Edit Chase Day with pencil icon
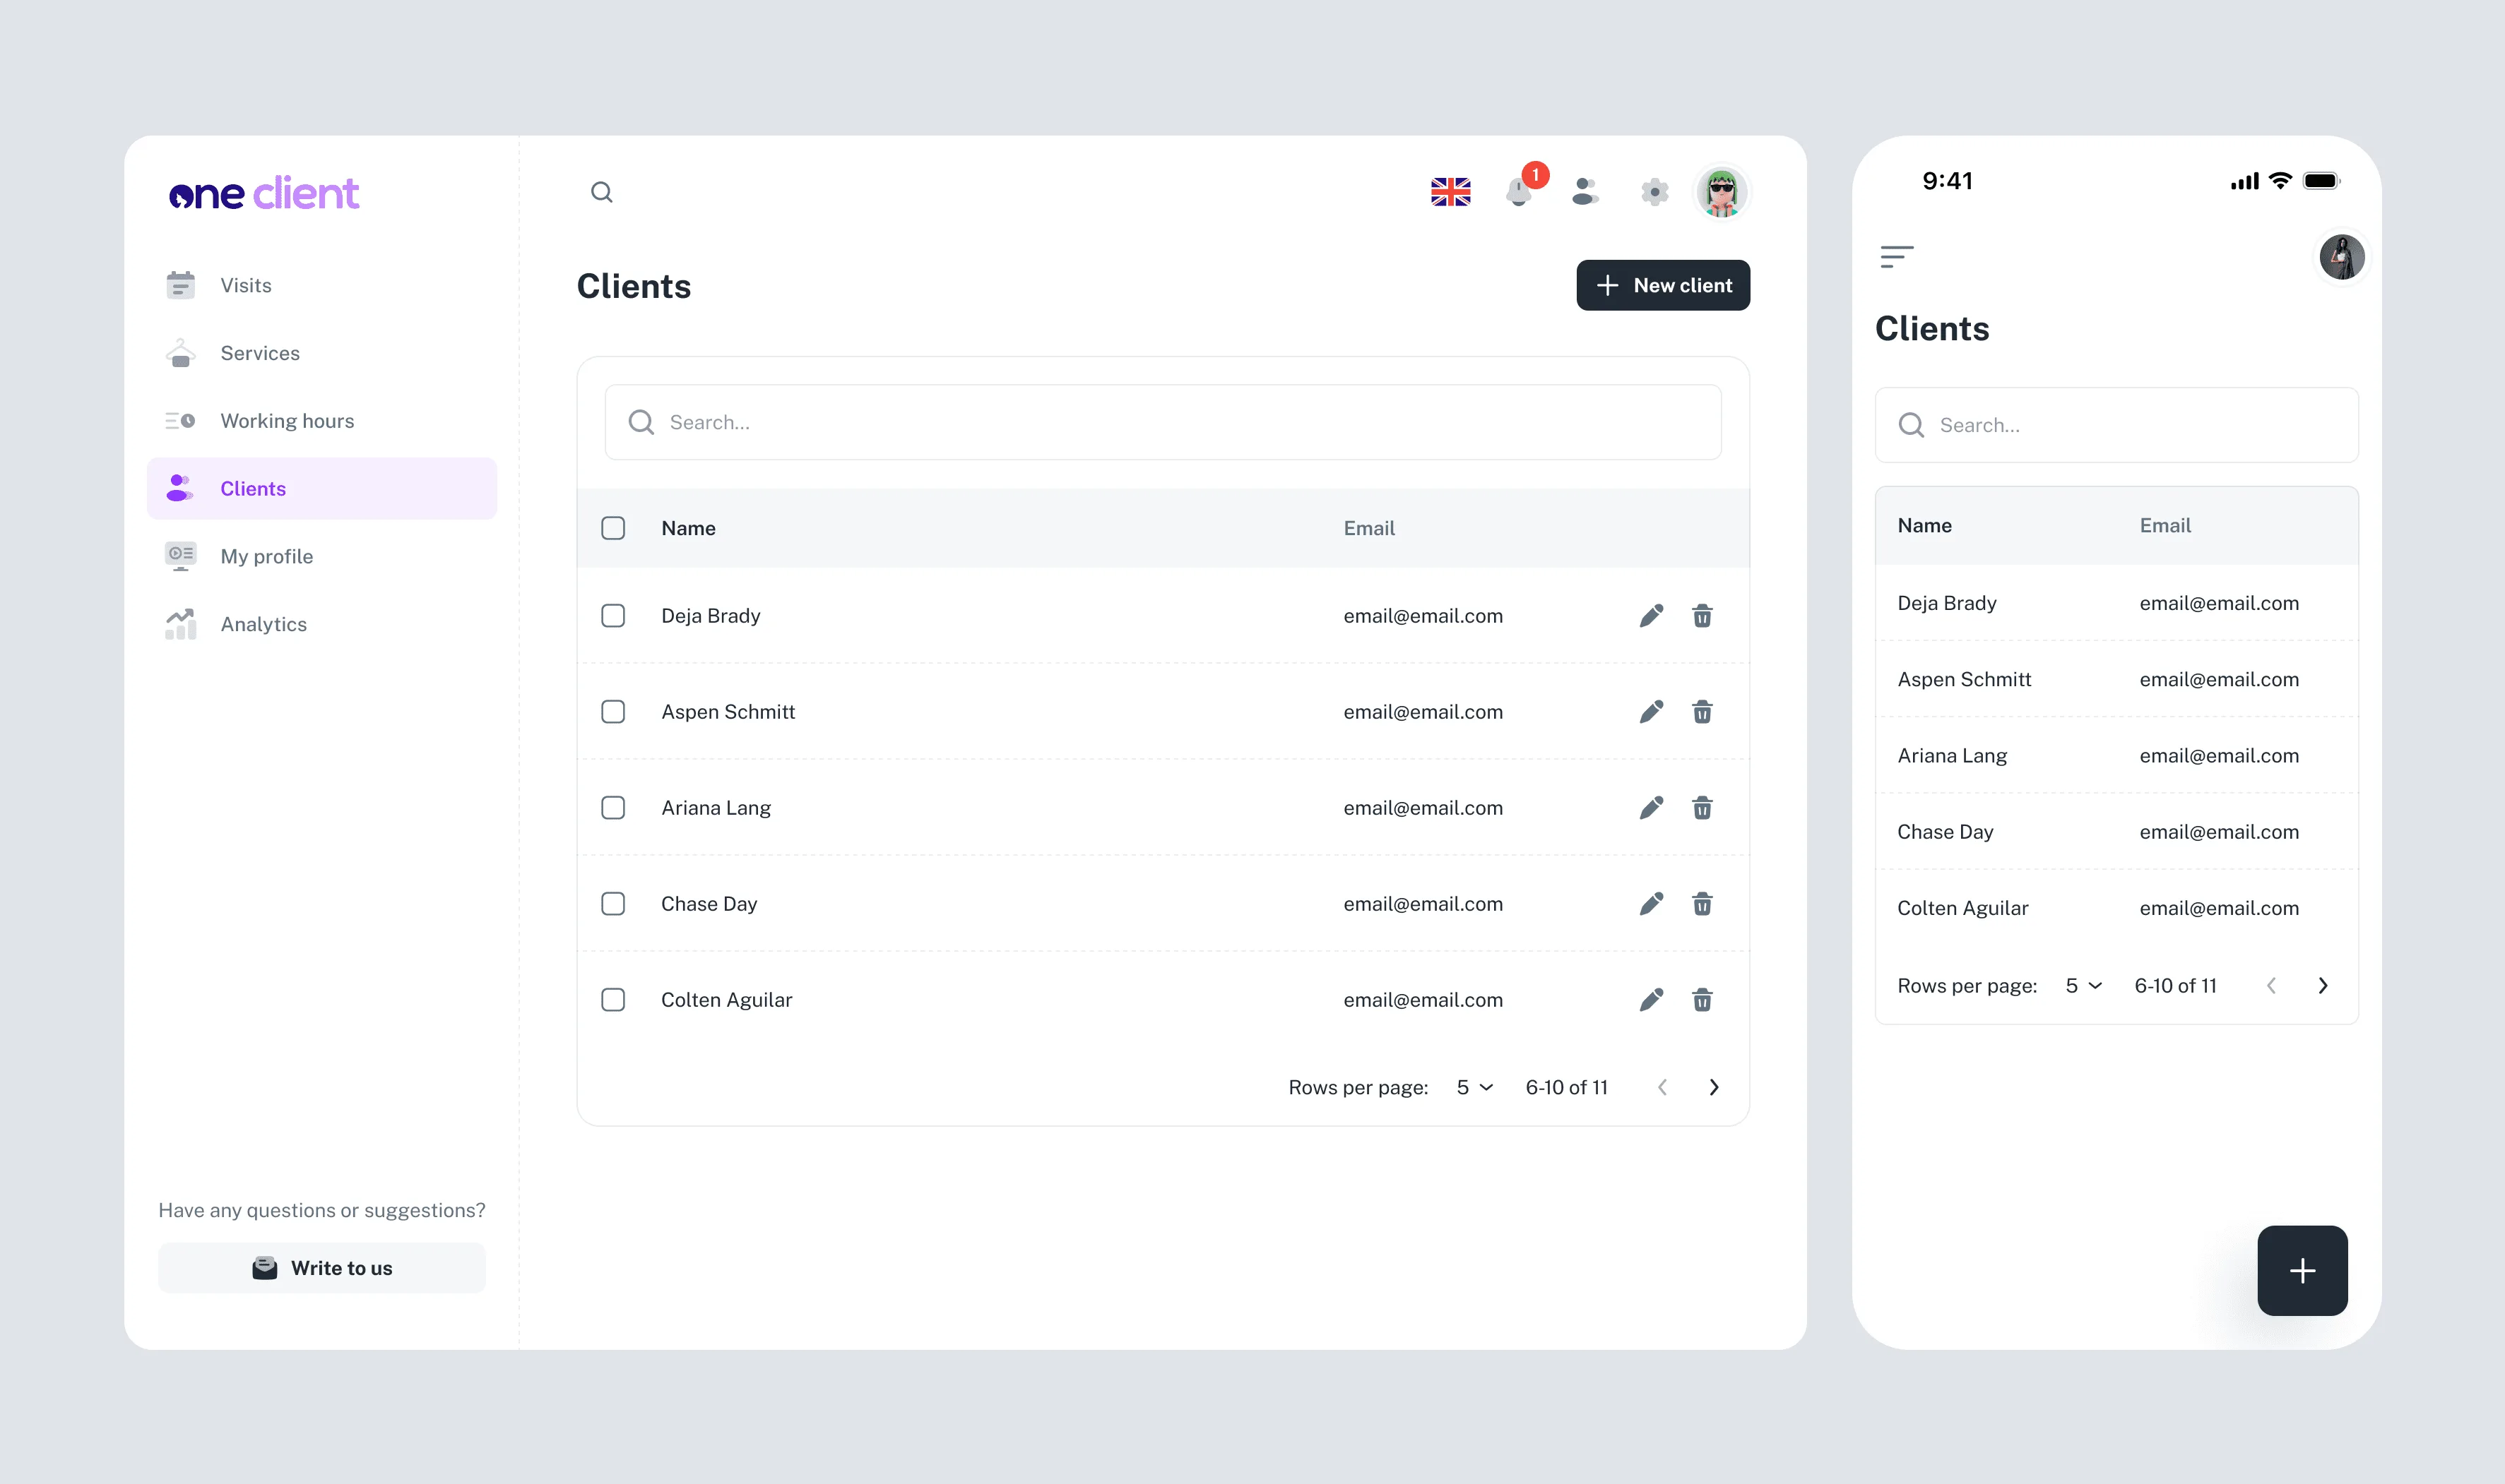This screenshot has height=1484, width=2505. (1652, 903)
